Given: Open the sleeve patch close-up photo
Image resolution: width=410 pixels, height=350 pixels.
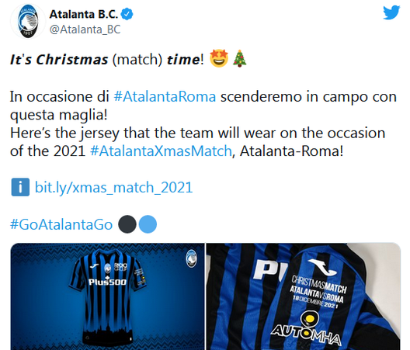Looking at the screenshot, I should (x=304, y=296).
